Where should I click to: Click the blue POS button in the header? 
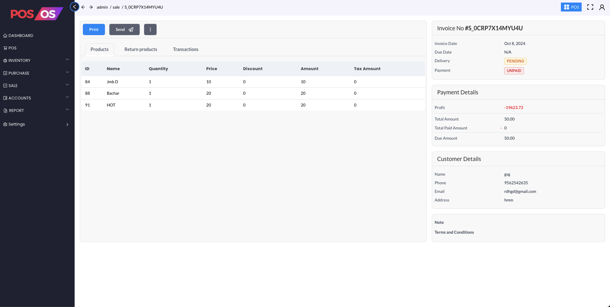pyautogui.click(x=571, y=7)
